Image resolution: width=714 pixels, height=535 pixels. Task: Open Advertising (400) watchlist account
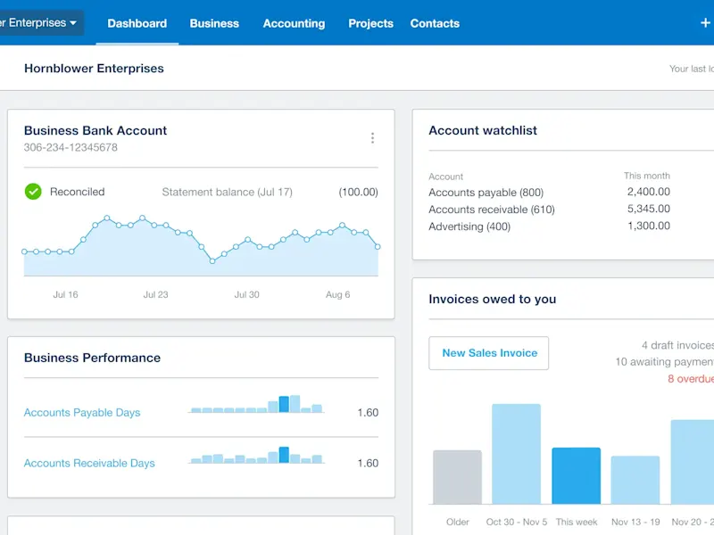[x=469, y=226]
